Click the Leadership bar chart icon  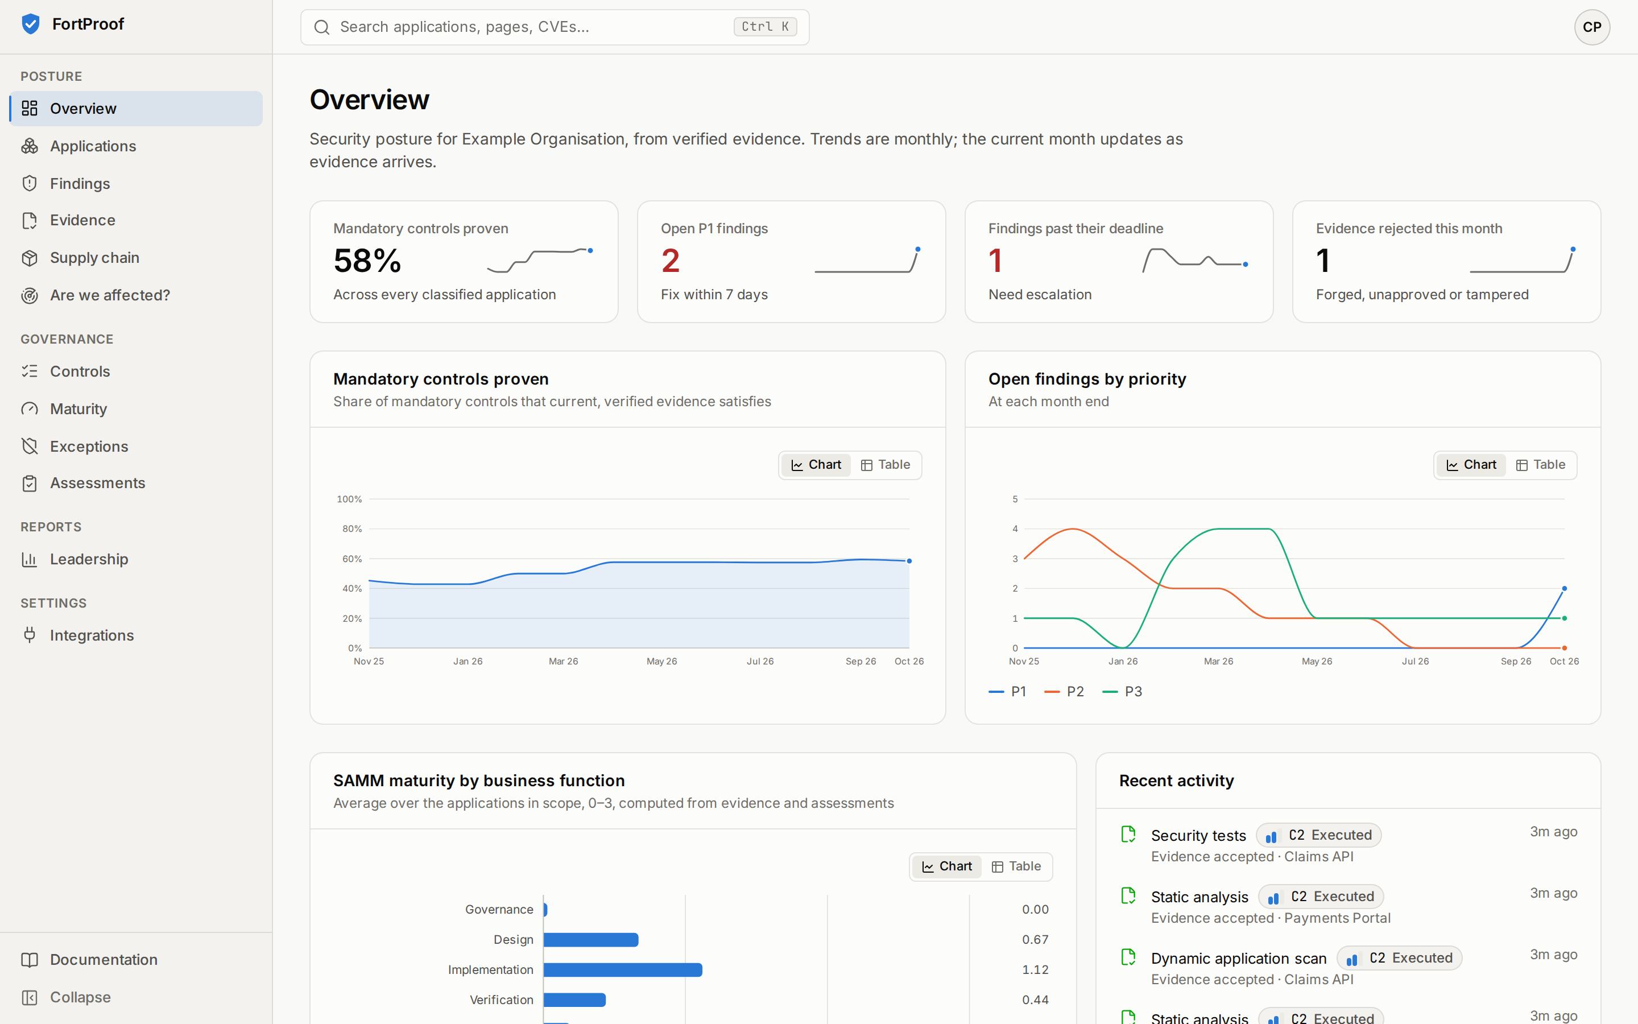pyautogui.click(x=29, y=559)
